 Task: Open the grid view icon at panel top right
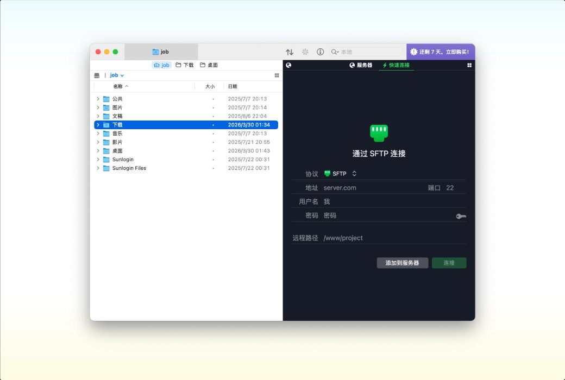pos(468,65)
